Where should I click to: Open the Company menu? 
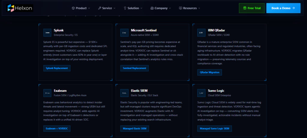161,8
